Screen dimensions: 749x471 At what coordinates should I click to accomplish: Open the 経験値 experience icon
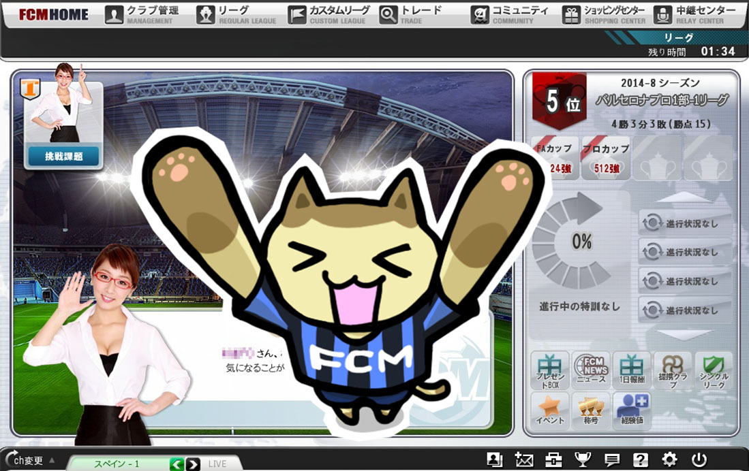click(x=632, y=410)
